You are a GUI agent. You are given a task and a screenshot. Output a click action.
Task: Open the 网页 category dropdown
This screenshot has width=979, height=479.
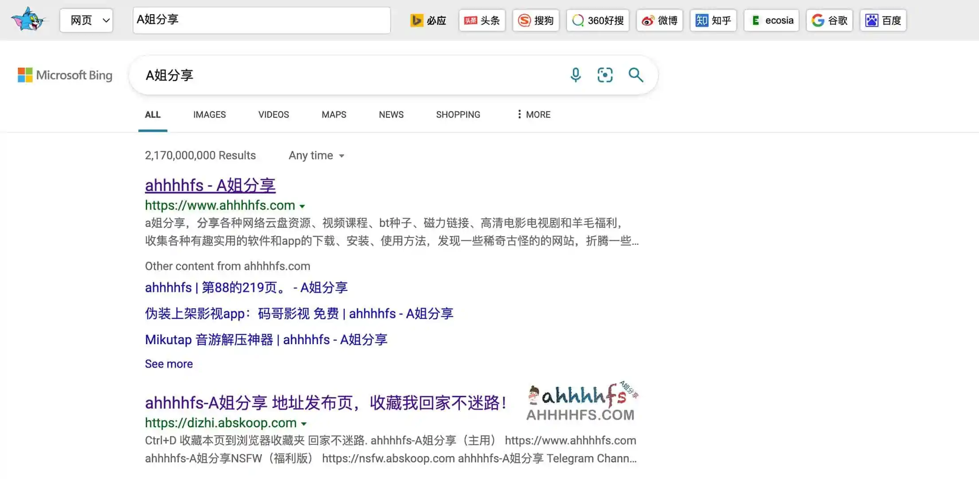pos(86,20)
